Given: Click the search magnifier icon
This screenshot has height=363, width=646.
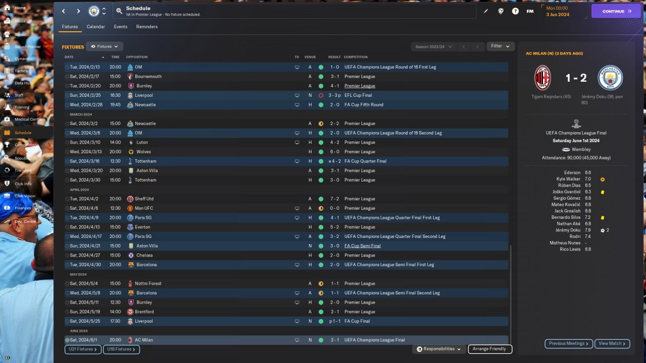Looking at the screenshot, I should (x=119, y=11).
